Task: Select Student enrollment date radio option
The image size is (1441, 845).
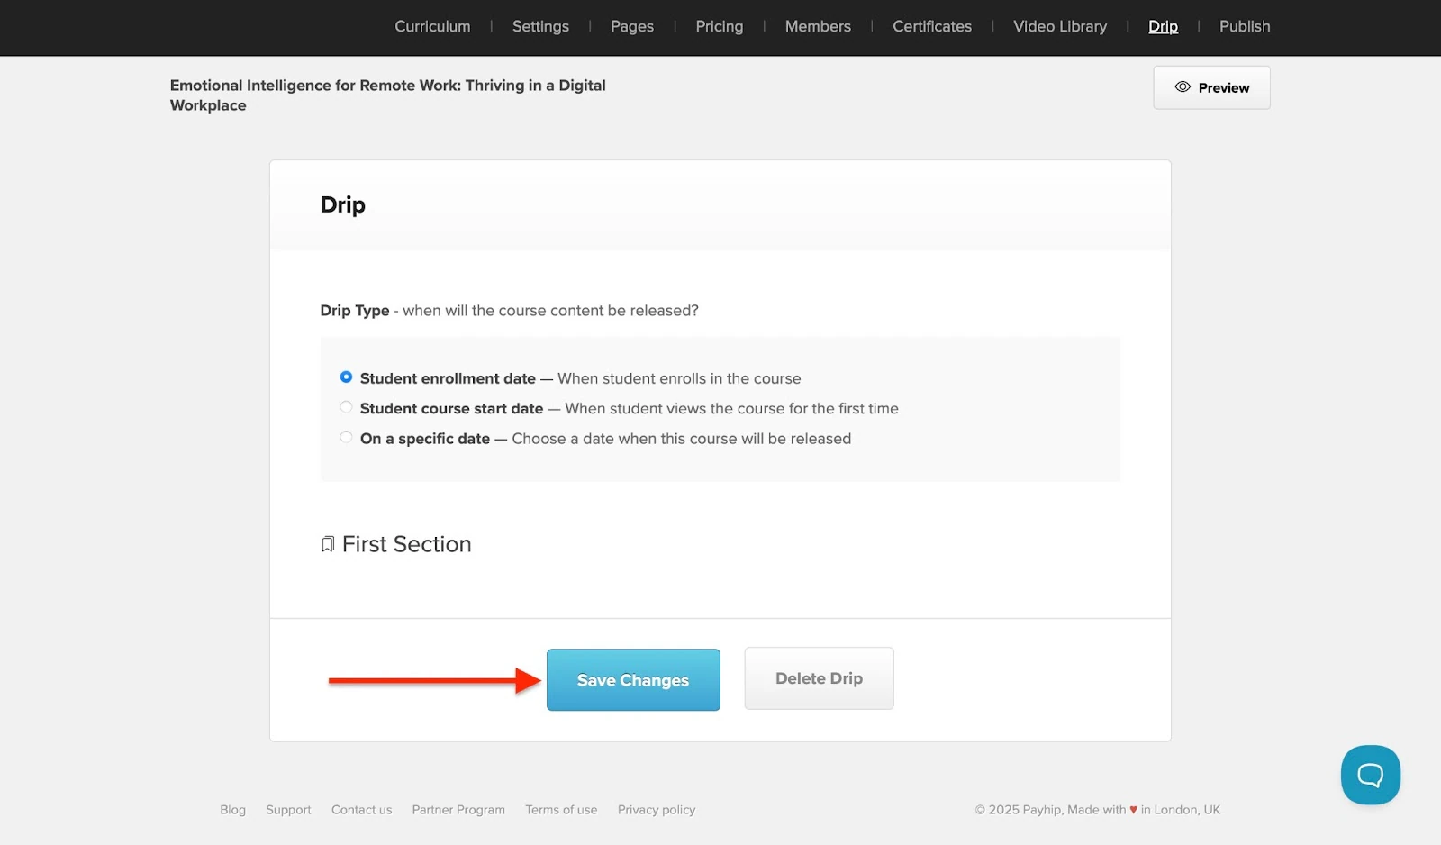Action: click(x=346, y=377)
